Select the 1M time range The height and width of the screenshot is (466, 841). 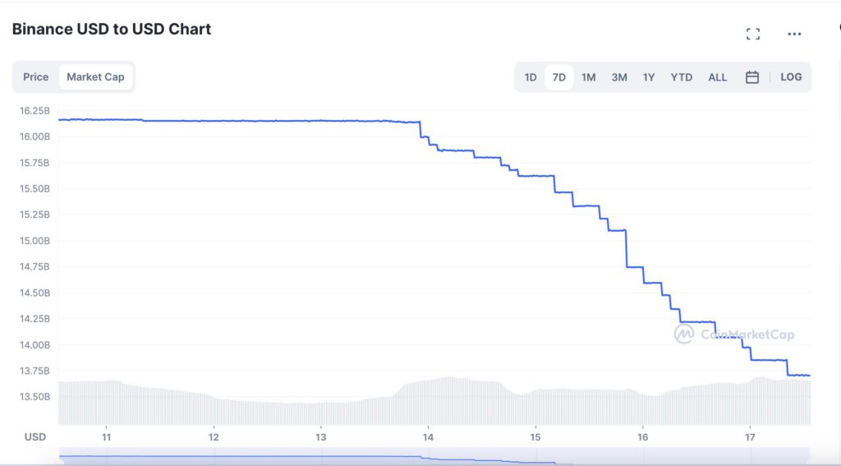588,77
